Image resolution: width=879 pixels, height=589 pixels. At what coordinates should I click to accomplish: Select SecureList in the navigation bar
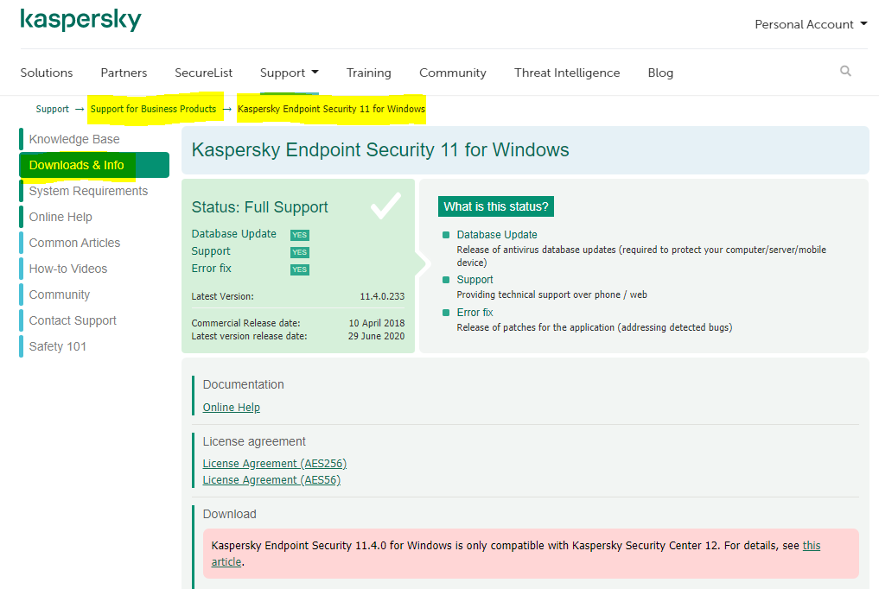click(203, 73)
